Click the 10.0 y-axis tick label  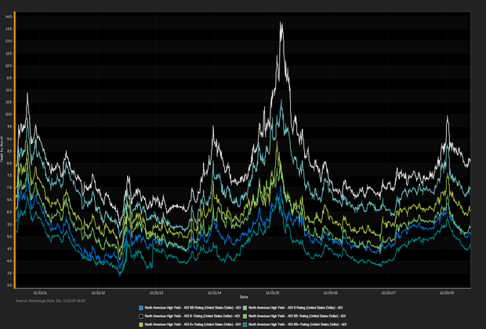[9, 114]
